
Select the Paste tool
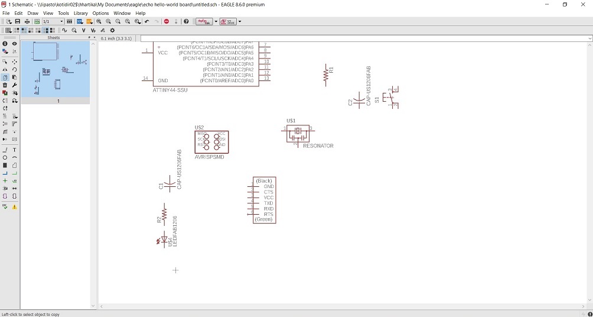tap(14, 77)
